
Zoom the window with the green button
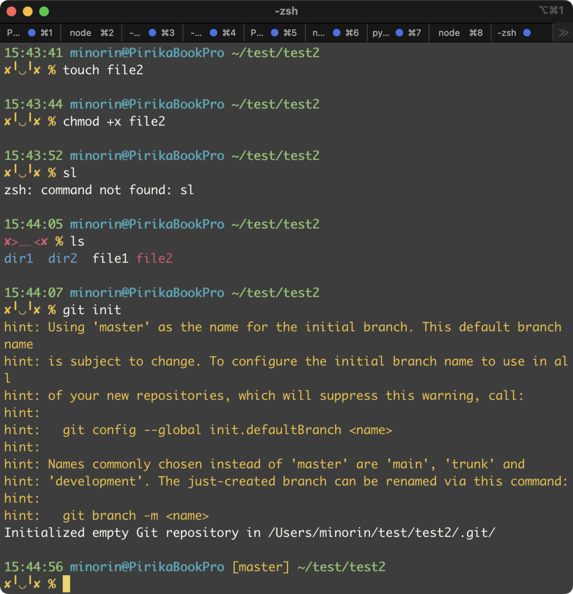coord(44,11)
